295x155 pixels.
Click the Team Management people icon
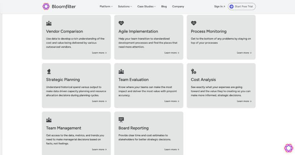(x=49, y=120)
